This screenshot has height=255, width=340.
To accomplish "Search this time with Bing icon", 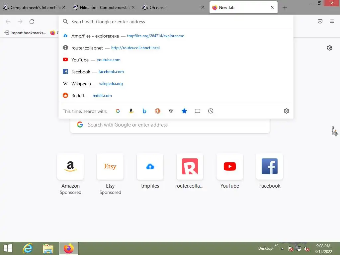I will pyautogui.click(x=144, y=111).
